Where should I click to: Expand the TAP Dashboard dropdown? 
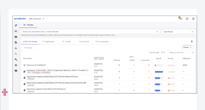(x=37, y=19)
